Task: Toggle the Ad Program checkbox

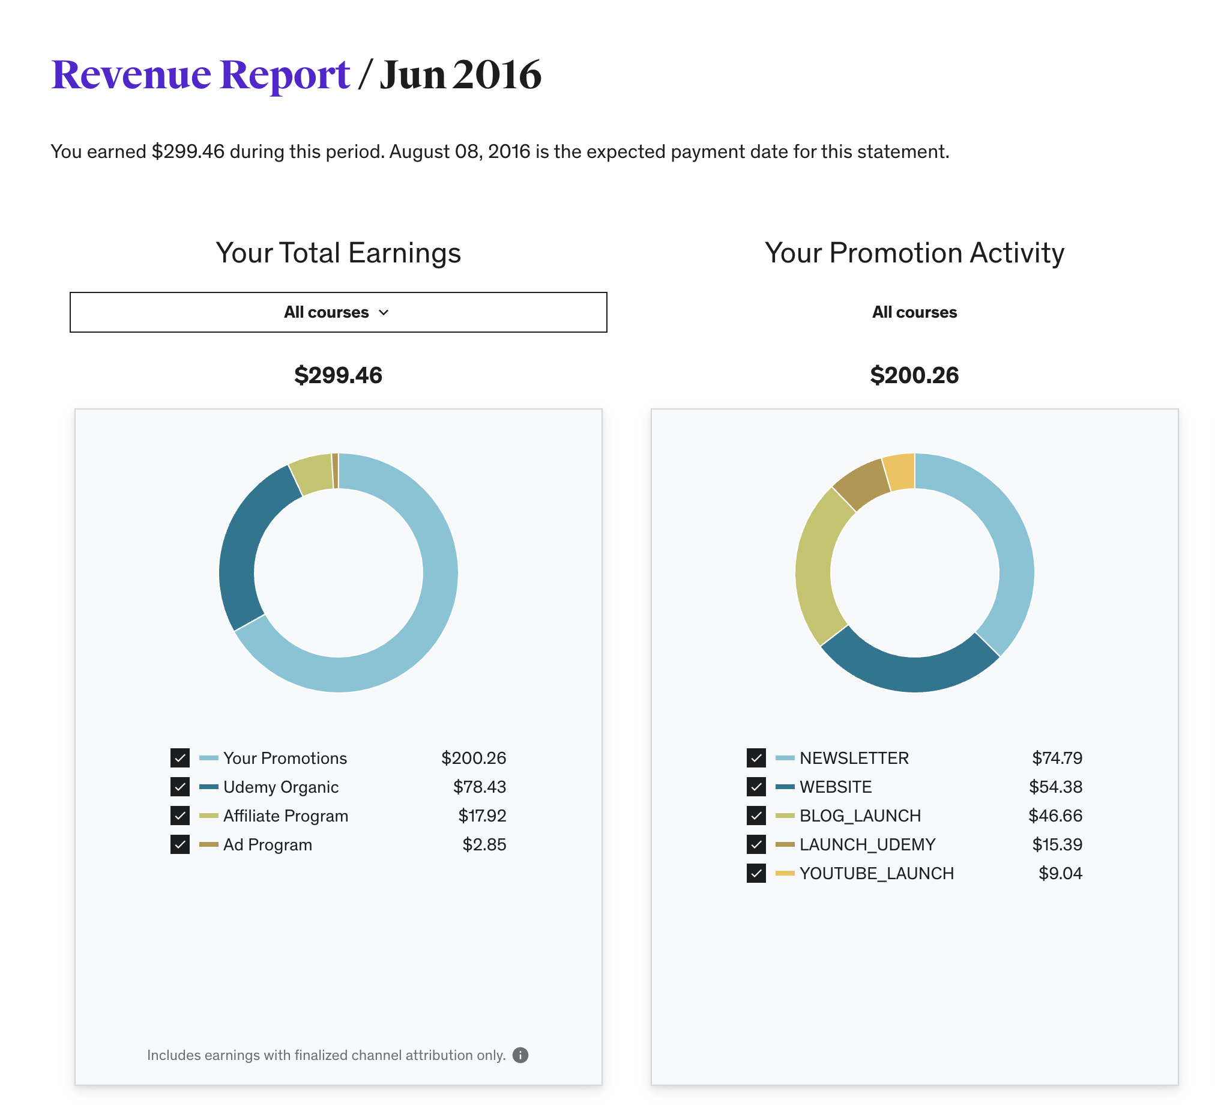Action: 179,844
